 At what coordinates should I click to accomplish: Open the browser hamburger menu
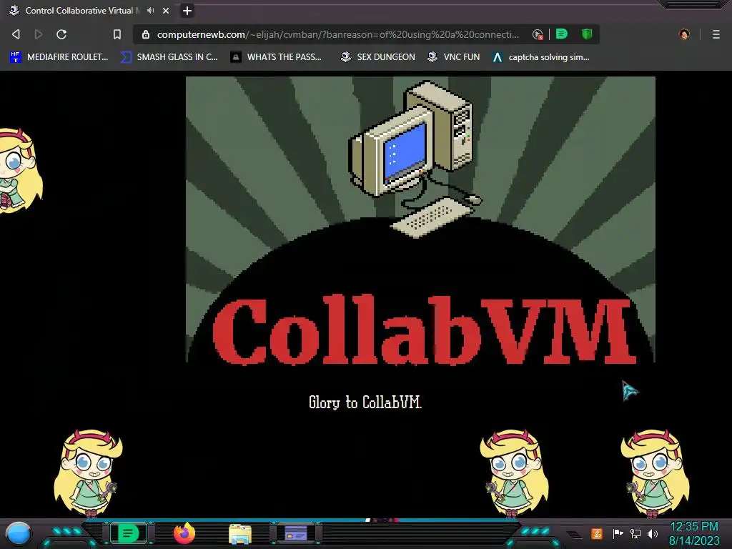click(716, 34)
